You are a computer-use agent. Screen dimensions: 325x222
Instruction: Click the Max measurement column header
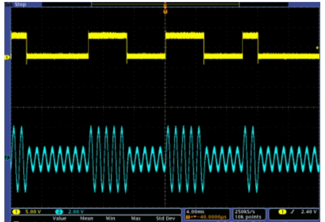(136, 218)
